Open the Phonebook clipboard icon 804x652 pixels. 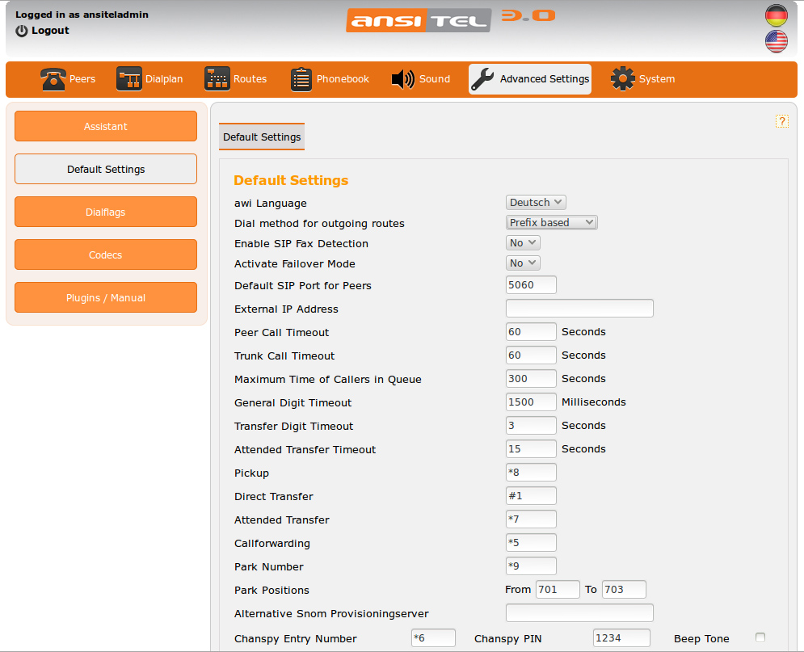[301, 79]
